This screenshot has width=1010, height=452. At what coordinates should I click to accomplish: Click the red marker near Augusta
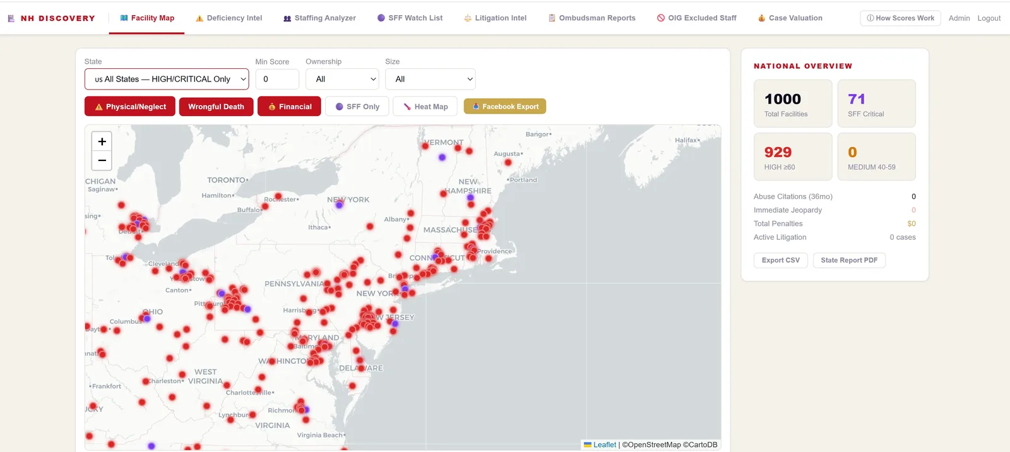point(508,162)
